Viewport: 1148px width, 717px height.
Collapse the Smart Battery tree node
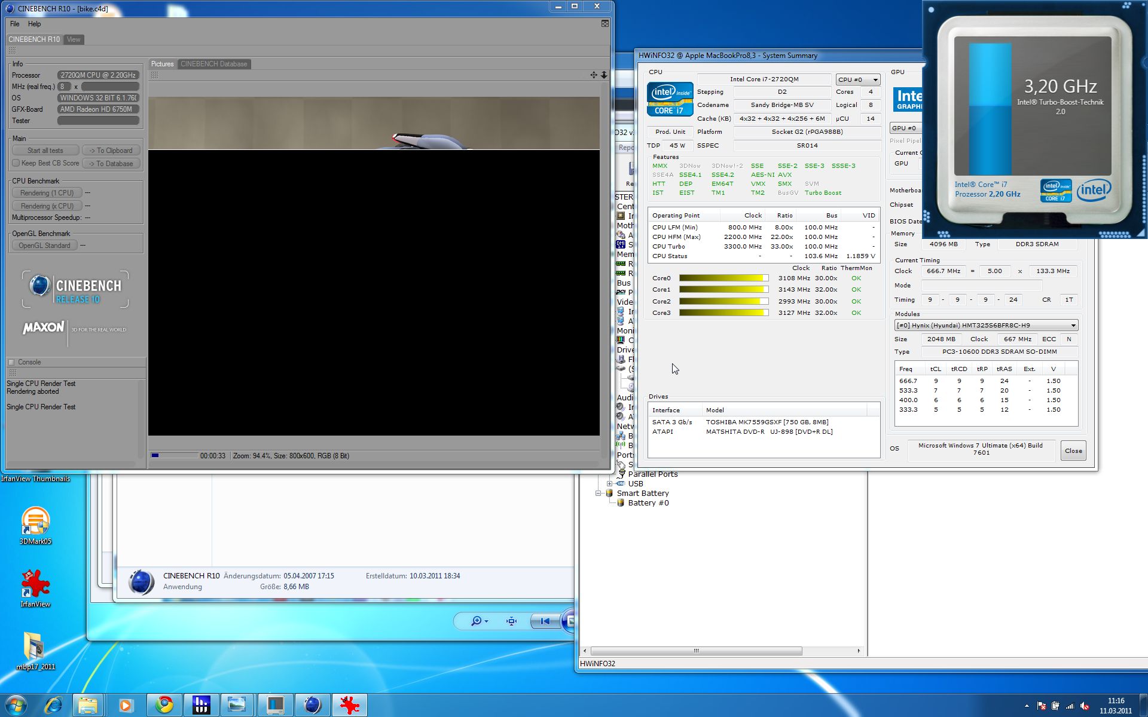pos(598,494)
